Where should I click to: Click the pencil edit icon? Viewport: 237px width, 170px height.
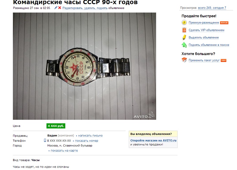[56, 8]
